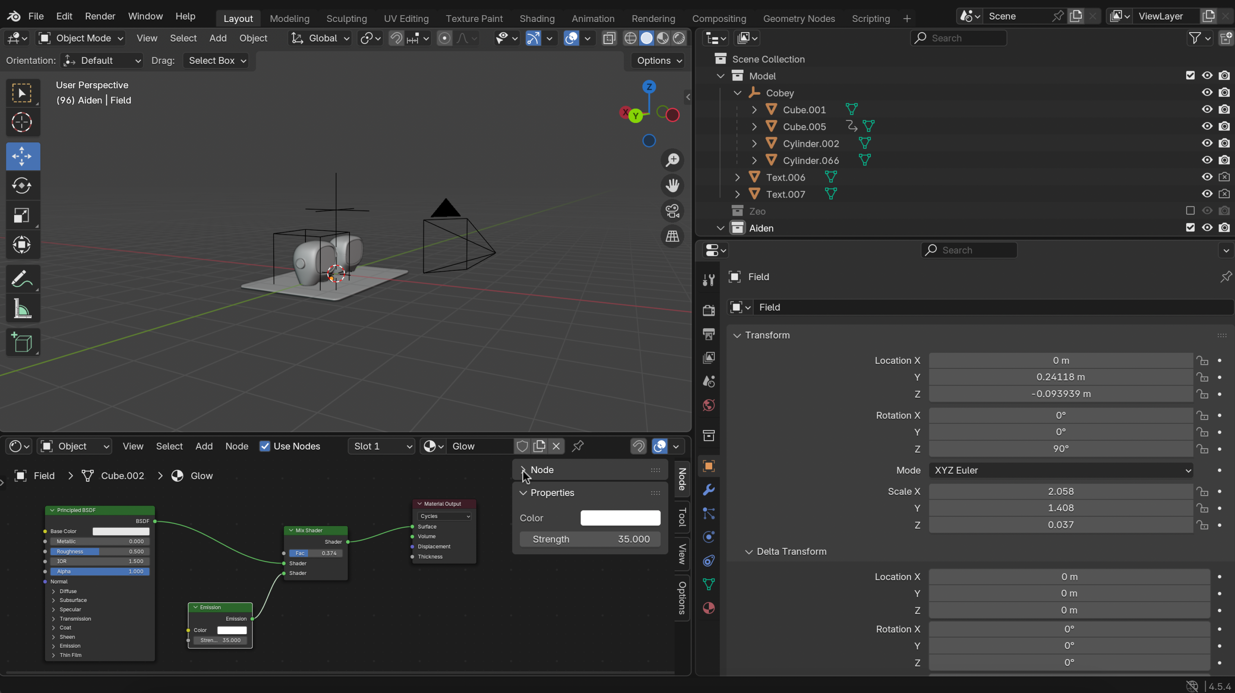Viewport: 1235px width, 693px height.
Task: Open the XYZ Euler rotation mode dropdown
Action: point(1060,470)
